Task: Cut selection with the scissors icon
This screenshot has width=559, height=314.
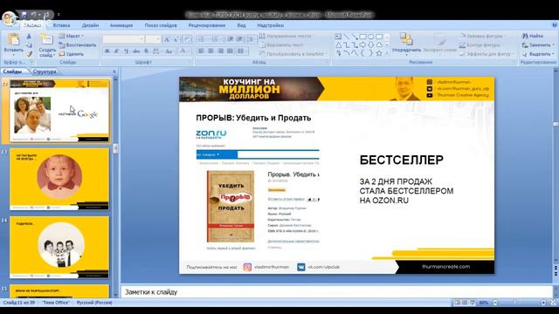Action: pos(29,37)
